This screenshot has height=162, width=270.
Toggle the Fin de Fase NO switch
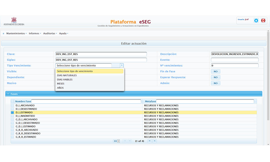(215, 71)
